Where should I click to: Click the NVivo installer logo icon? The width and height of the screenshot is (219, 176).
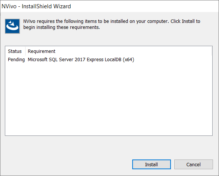12,26
